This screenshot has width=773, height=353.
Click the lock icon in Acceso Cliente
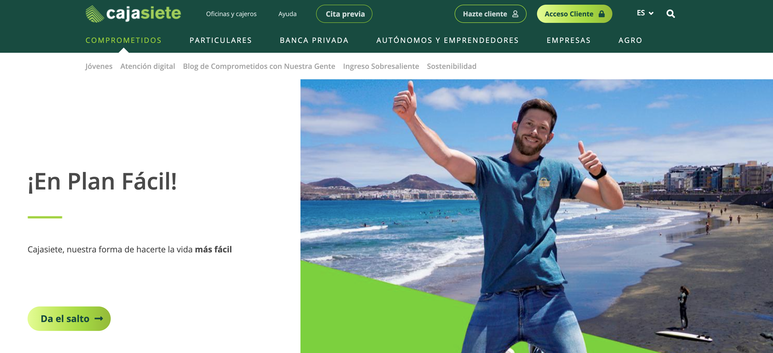(601, 14)
